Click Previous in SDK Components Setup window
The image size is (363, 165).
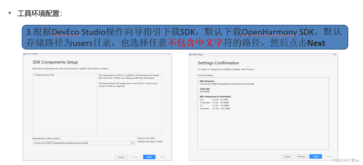point(135,157)
